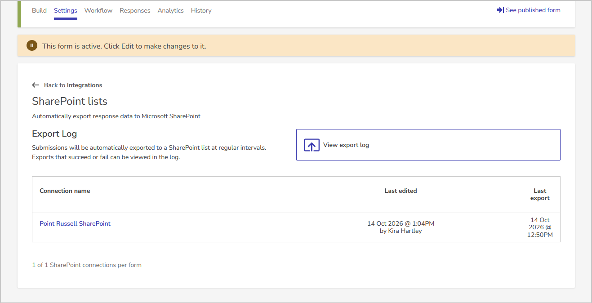Open the Build tab

click(x=39, y=10)
